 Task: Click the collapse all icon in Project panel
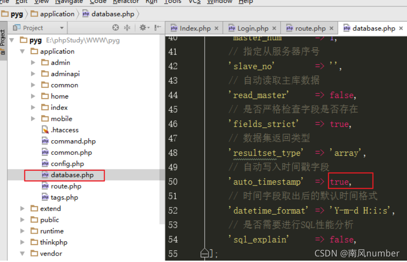click(127, 27)
